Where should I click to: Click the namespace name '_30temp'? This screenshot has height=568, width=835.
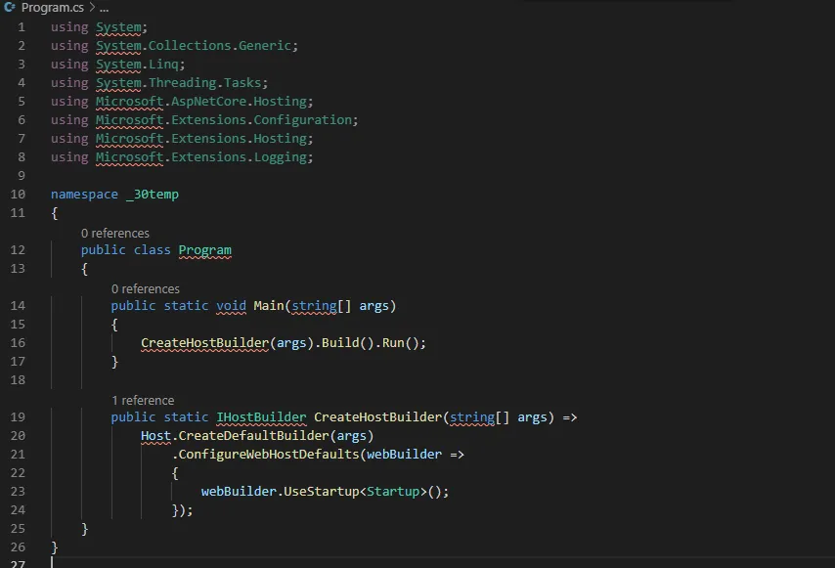[153, 195]
